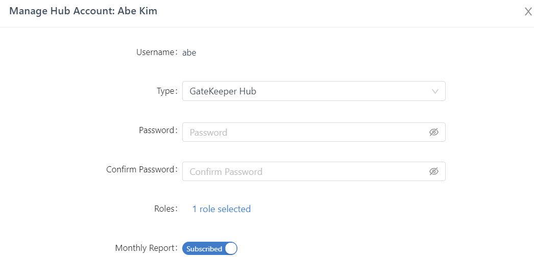Click the "Type" field label
The height and width of the screenshot is (257, 534).
pyautogui.click(x=166, y=91)
